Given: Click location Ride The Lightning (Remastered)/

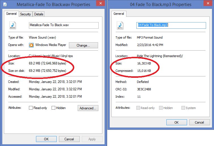Looking at the screenshot, I should pyautogui.click(x=160, y=56).
